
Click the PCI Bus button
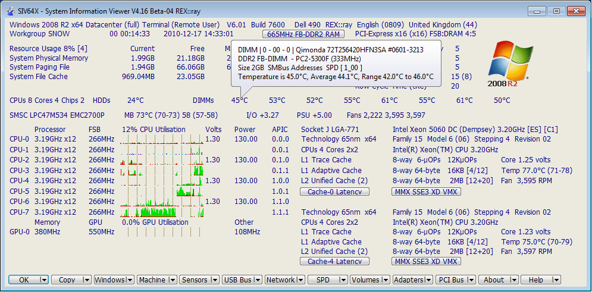pyautogui.click(x=451, y=280)
